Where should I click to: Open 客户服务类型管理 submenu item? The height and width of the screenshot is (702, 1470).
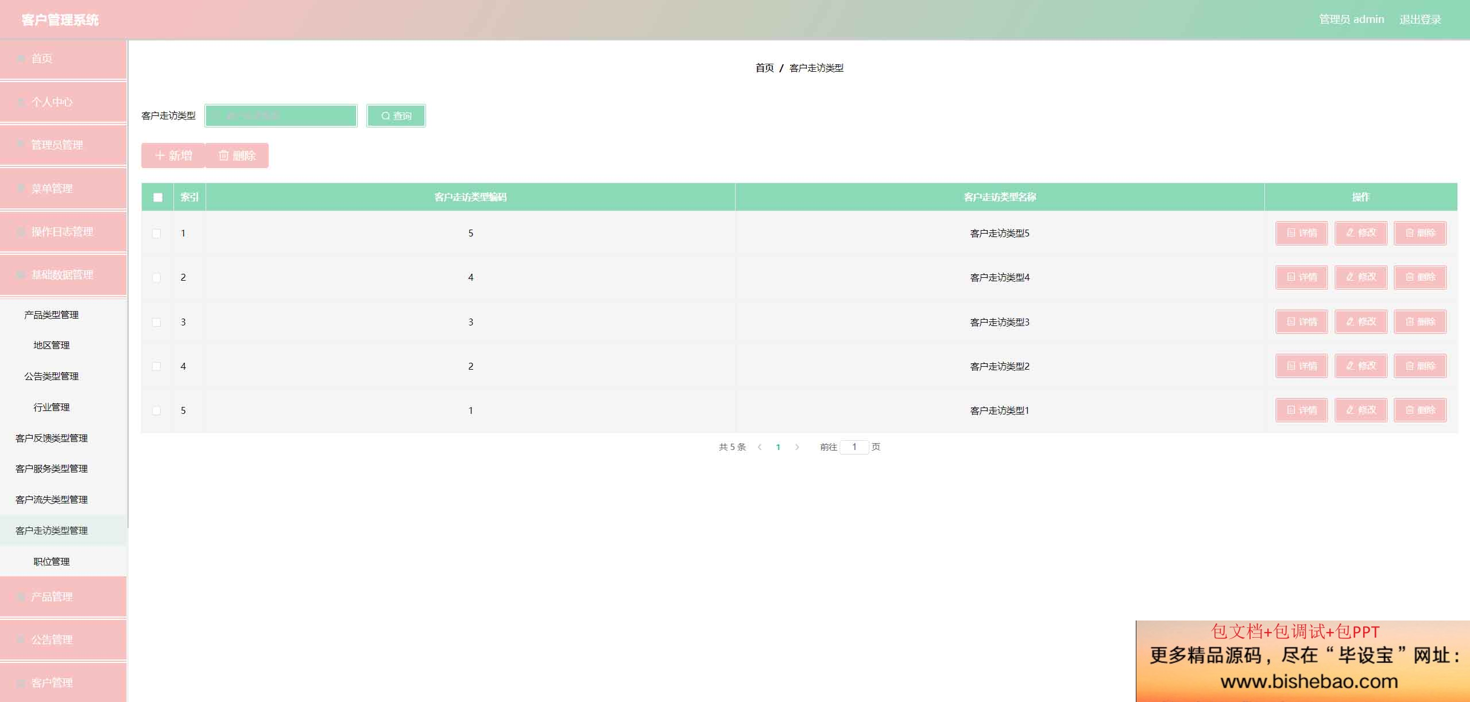click(x=63, y=468)
